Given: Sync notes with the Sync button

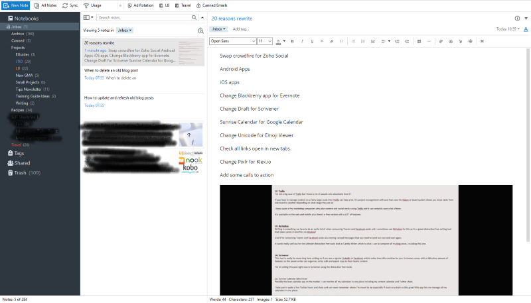Looking at the screenshot, I should 70,5.
